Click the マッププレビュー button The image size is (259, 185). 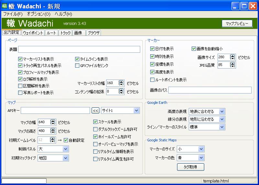click(237, 24)
